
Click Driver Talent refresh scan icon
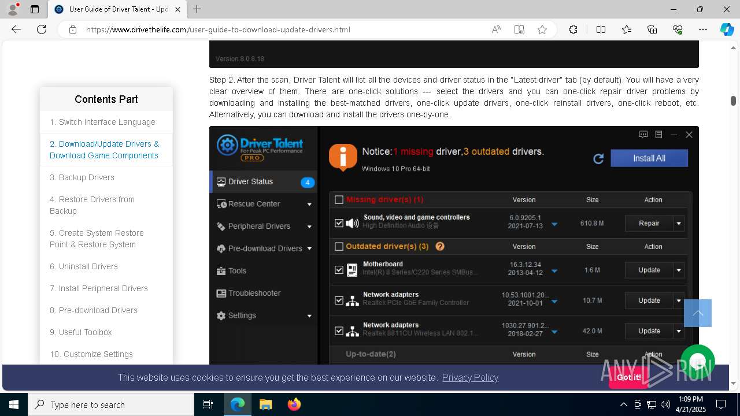click(x=598, y=158)
